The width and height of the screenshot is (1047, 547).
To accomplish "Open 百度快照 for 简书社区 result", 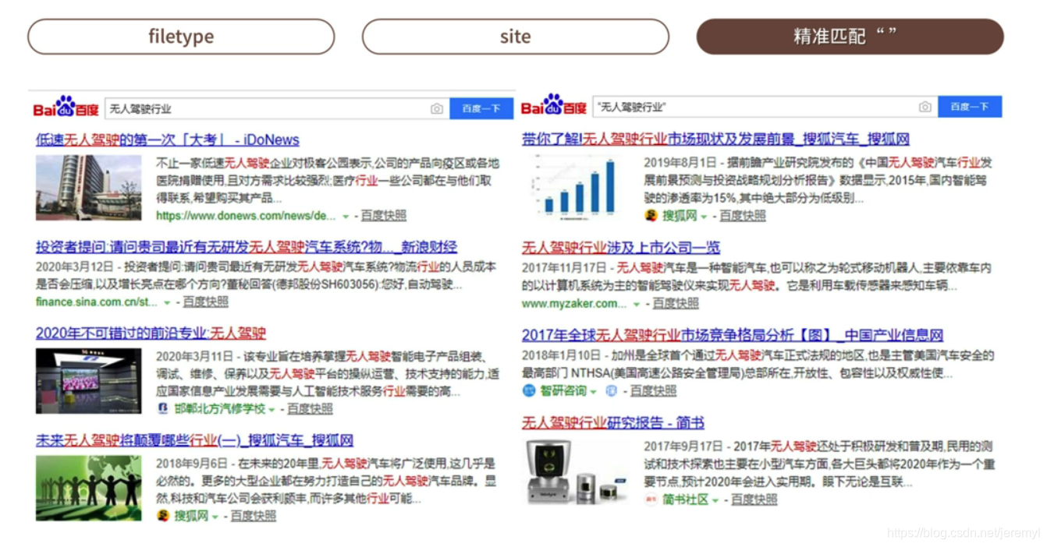I will click(754, 499).
